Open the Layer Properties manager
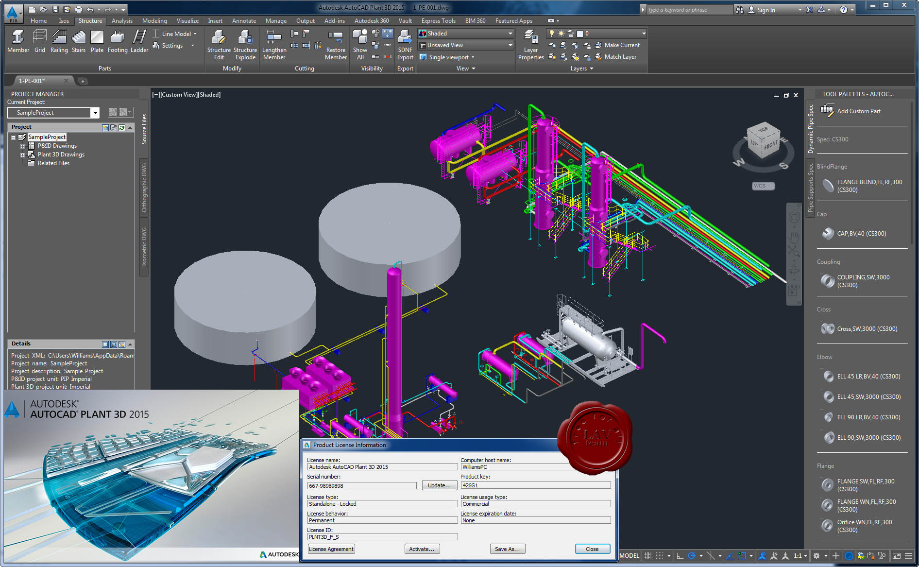Image resolution: width=919 pixels, height=567 pixels. click(x=531, y=45)
